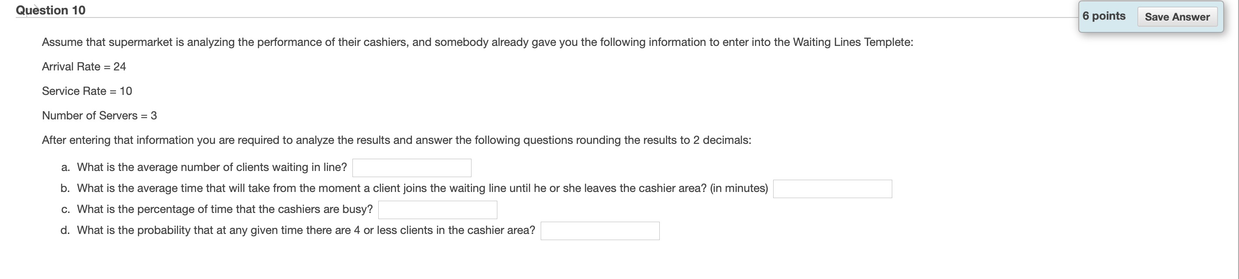The width and height of the screenshot is (1239, 279).
Task: Click the answer box for cashiers busy percentage
Action: click(x=437, y=209)
